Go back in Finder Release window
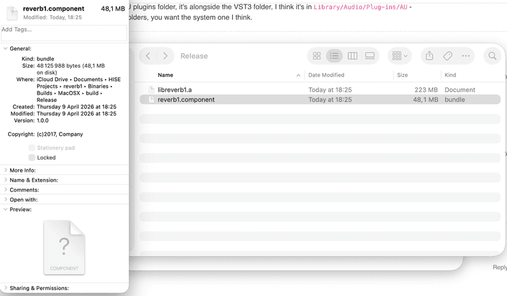 [148, 56]
